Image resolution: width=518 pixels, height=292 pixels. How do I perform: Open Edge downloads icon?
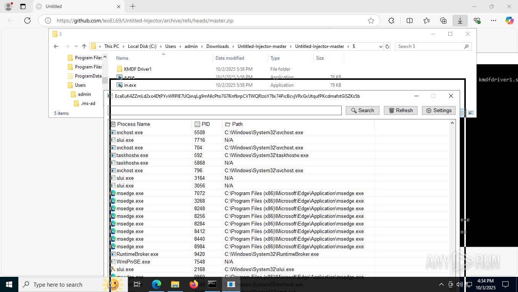tap(460, 21)
